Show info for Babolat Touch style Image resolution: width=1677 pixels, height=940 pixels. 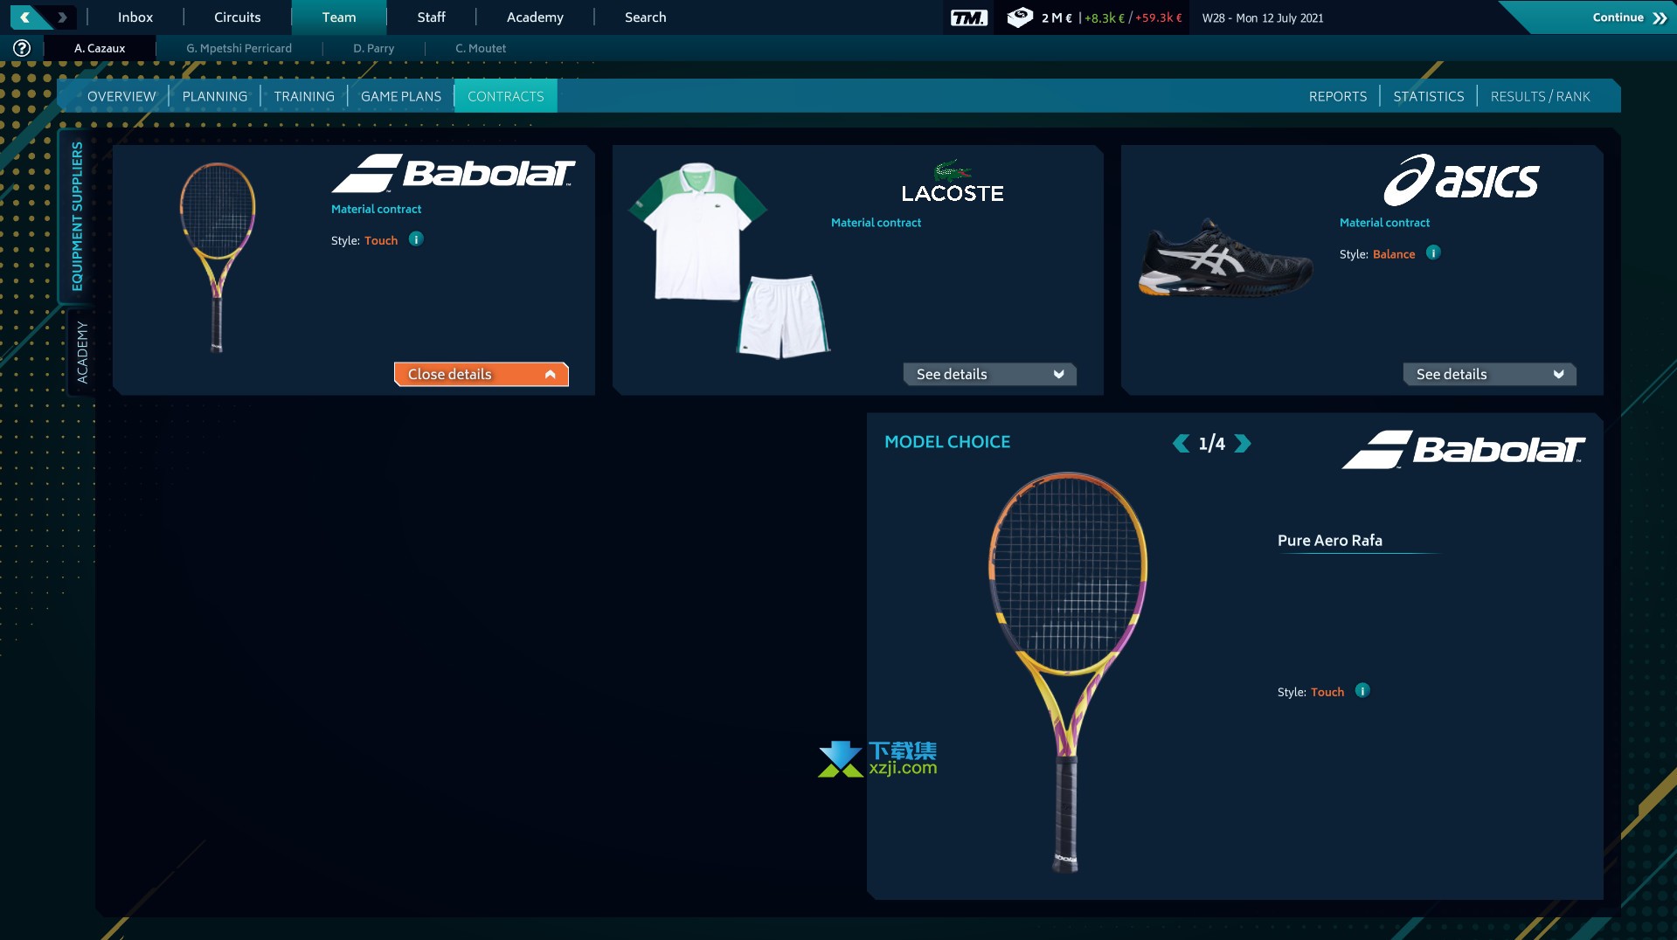point(416,238)
